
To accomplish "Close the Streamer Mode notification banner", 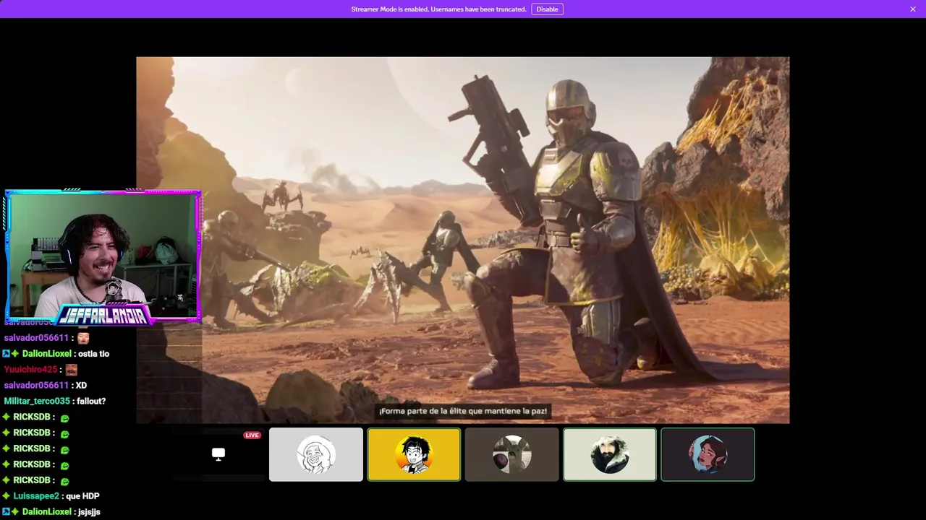I will (x=913, y=9).
